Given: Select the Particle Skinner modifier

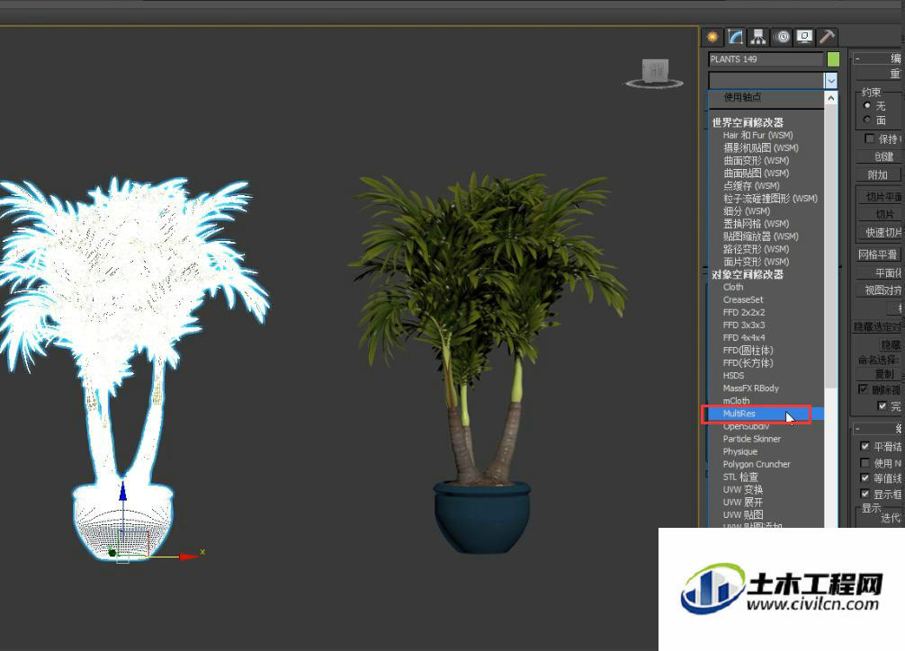Looking at the screenshot, I should coord(751,439).
